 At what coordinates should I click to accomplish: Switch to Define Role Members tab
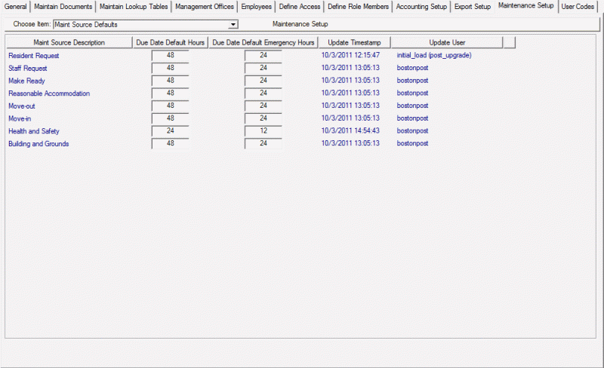(x=358, y=7)
